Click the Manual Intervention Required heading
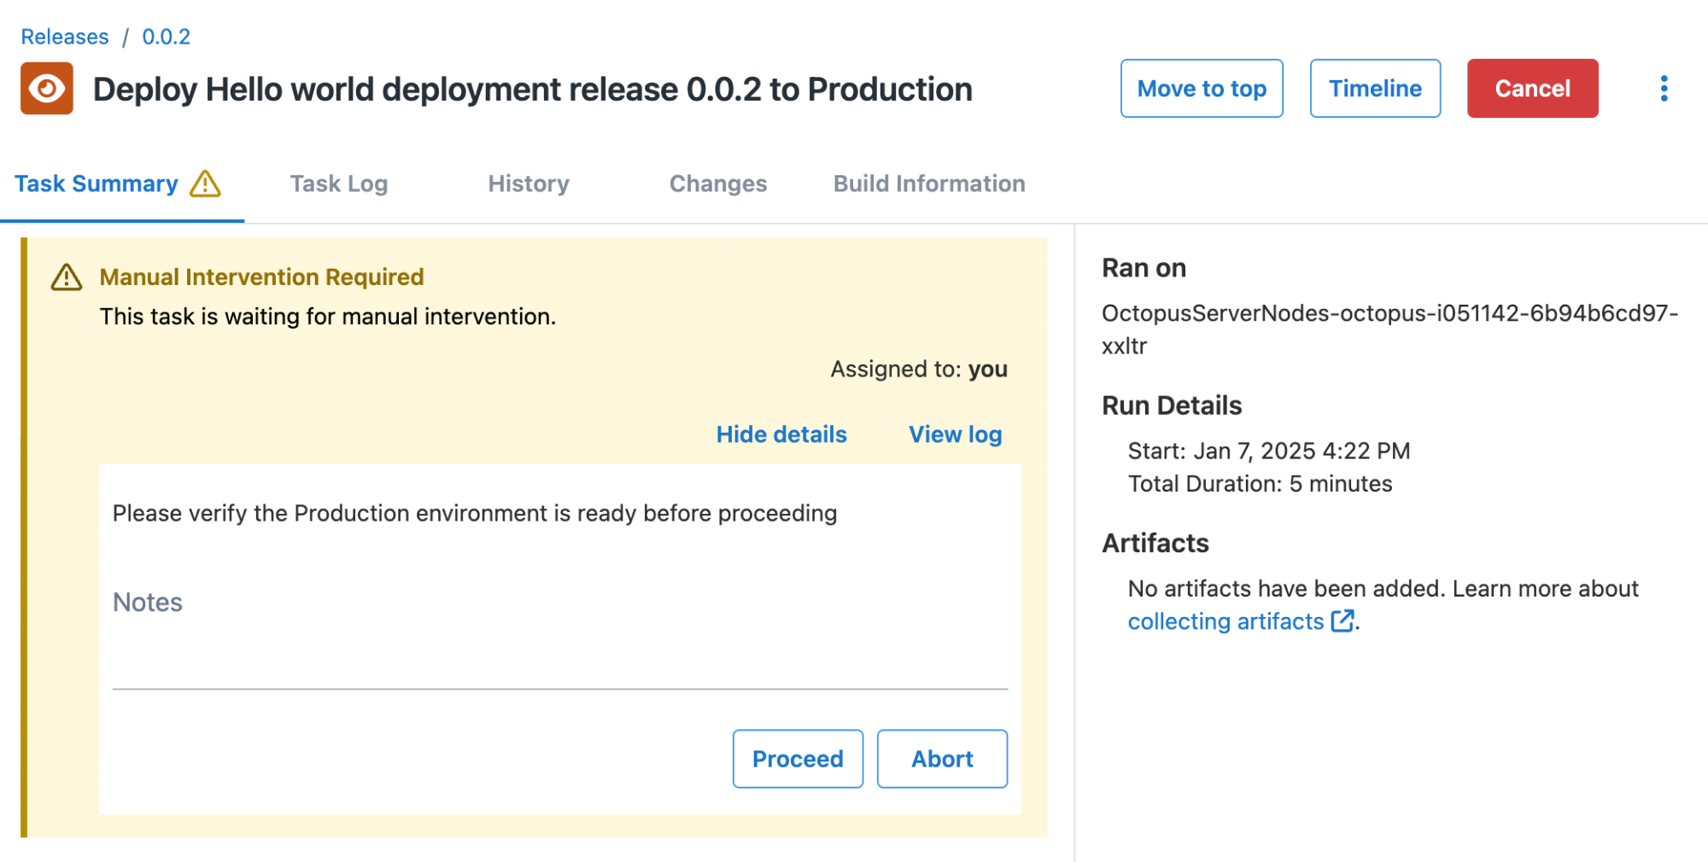1708x862 pixels. pyautogui.click(x=261, y=277)
